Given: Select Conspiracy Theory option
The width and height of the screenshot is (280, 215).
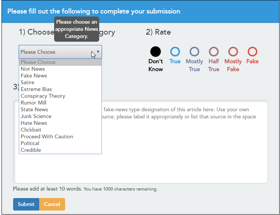Looking at the screenshot, I should (61, 96).
